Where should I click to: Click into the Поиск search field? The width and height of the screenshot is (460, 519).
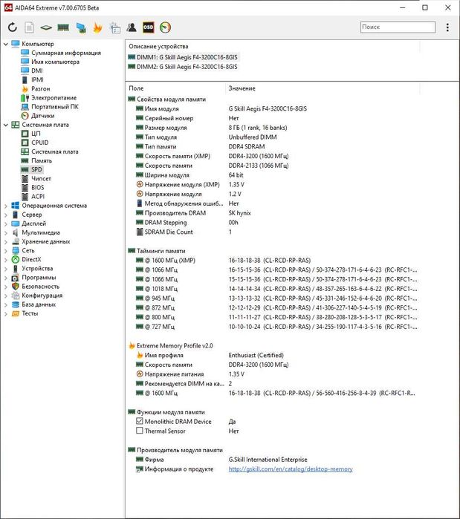point(398,27)
